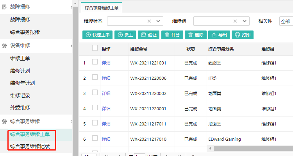
Task: Open 维修记录 menu item
Action: [20, 95]
